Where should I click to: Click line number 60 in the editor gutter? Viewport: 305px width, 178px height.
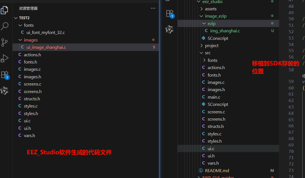291,88
